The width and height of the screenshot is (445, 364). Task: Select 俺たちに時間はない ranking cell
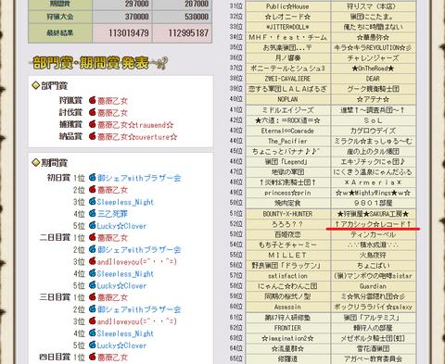coord(373,27)
